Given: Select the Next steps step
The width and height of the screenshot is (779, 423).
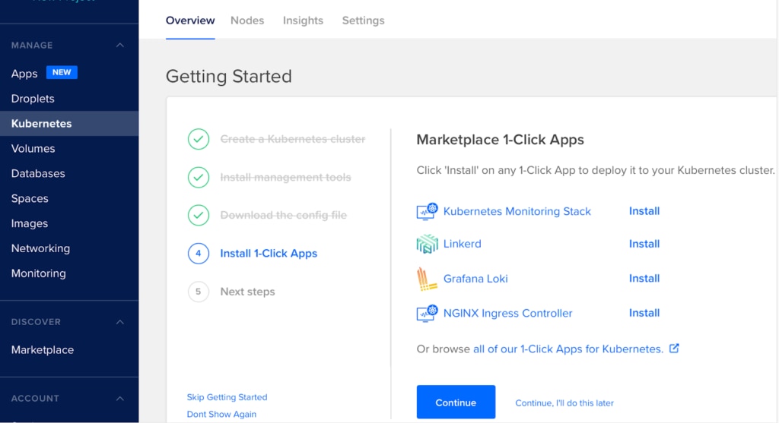Looking at the screenshot, I should click(247, 292).
